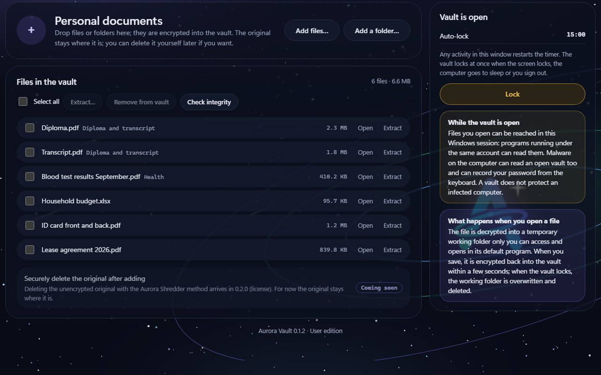This screenshot has width=601, height=375.
Task: Click the 6 files · 6.6 MB summary
Action: tap(391, 81)
